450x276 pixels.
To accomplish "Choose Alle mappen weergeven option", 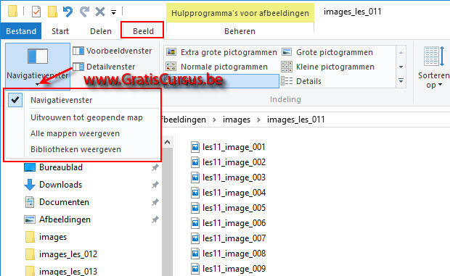I will pos(75,133).
